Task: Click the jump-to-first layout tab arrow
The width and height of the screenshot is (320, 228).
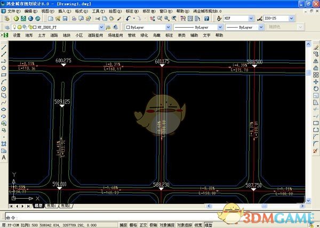Action: pos(11,206)
